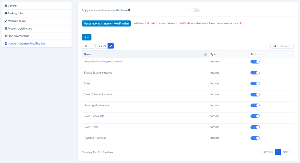Open Income Statement Modification menu item
This screenshot has width=300, height=163.
(x=26, y=44)
